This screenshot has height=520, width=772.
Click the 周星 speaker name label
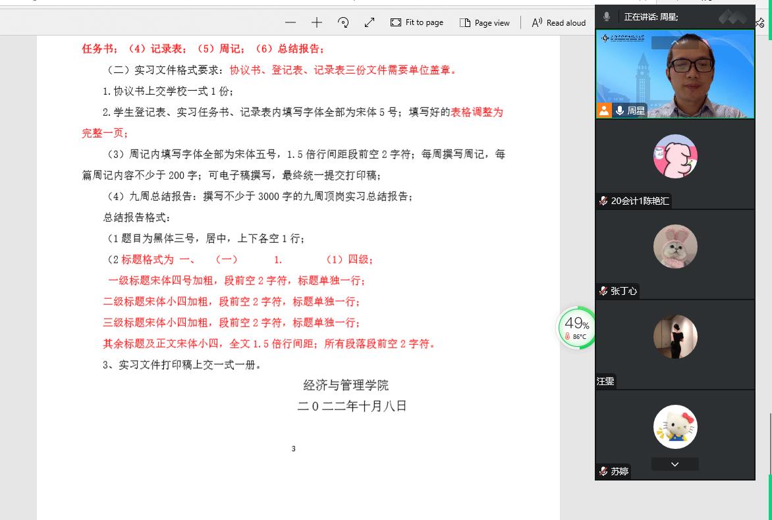coord(636,111)
